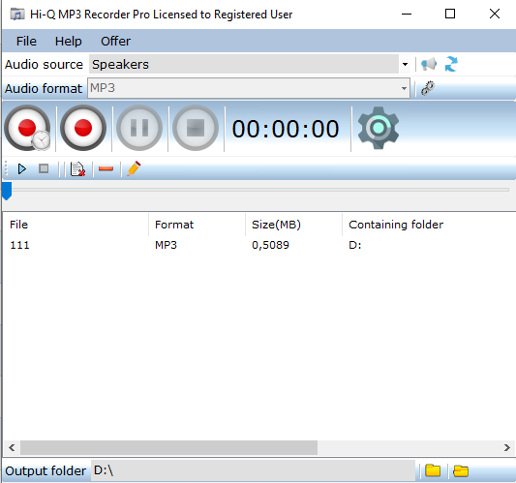Refresh audio sources with blue arrows icon
Image resolution: width=516 pixels, height=483 pixels.
pyautogui.click(x=451, y=64)
